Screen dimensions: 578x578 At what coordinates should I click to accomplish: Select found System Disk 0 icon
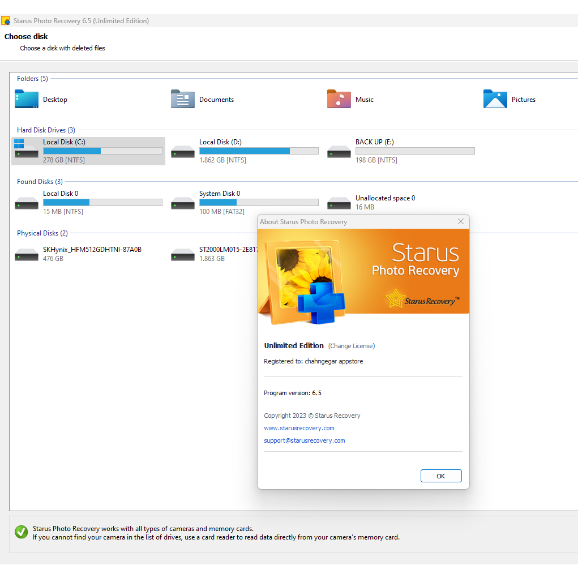point(183,203)
